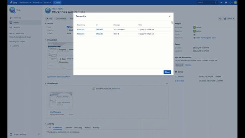
Task: Switch to the Comments activity tab
Action: [58, 128]
